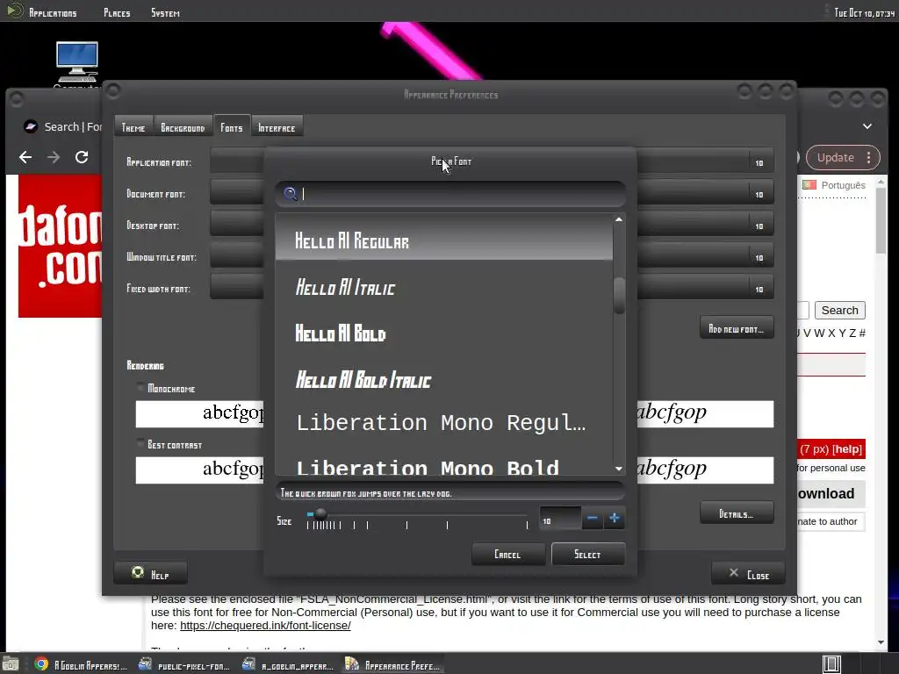Close the Appearance Preferences dialog
Screen dimensions: 899x674
[748, 574]
